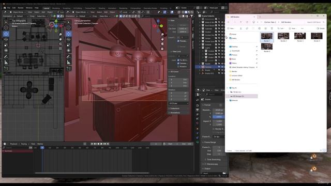Select the Render 3 thumbnail in File Explorer

[x=300, y=37]
